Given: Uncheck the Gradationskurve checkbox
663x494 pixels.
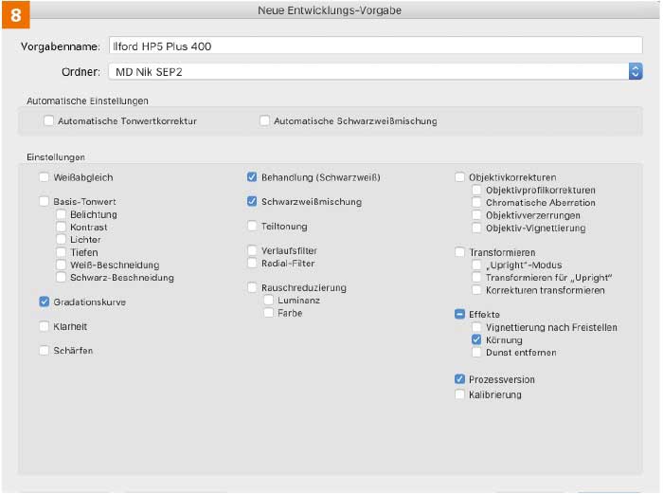Looking at the screenshot, I should (x=45, y=302).
